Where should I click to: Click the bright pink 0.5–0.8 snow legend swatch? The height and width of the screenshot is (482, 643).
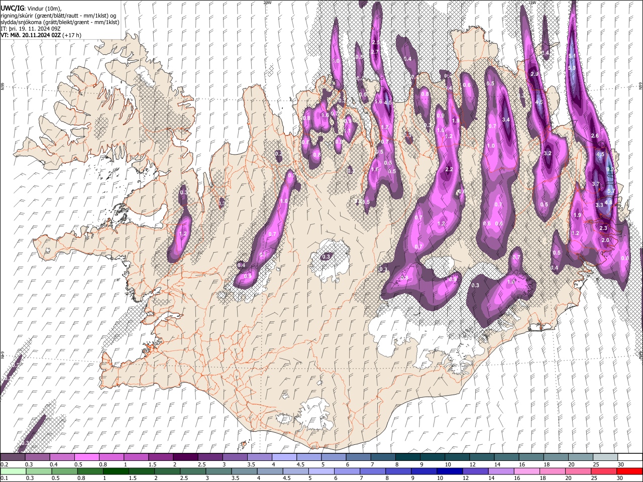(x=87, y=457)
